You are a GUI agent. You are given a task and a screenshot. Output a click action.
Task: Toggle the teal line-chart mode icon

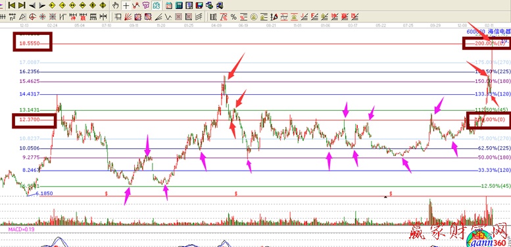coord(157,5)
